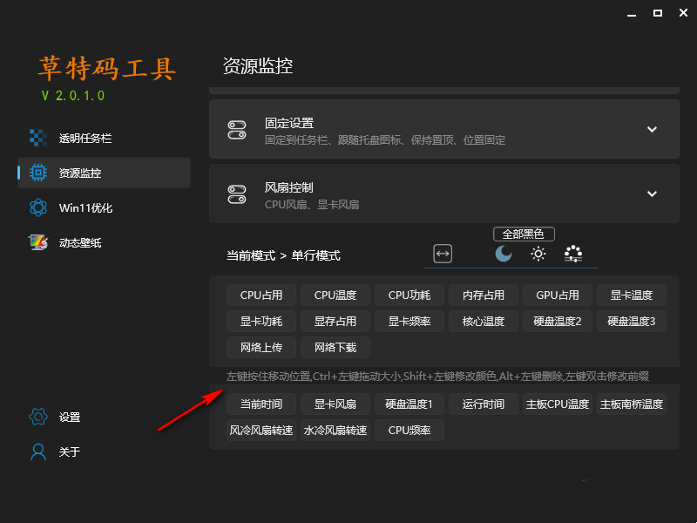Expand the 固定设置 section chevron

pos(652,129)
